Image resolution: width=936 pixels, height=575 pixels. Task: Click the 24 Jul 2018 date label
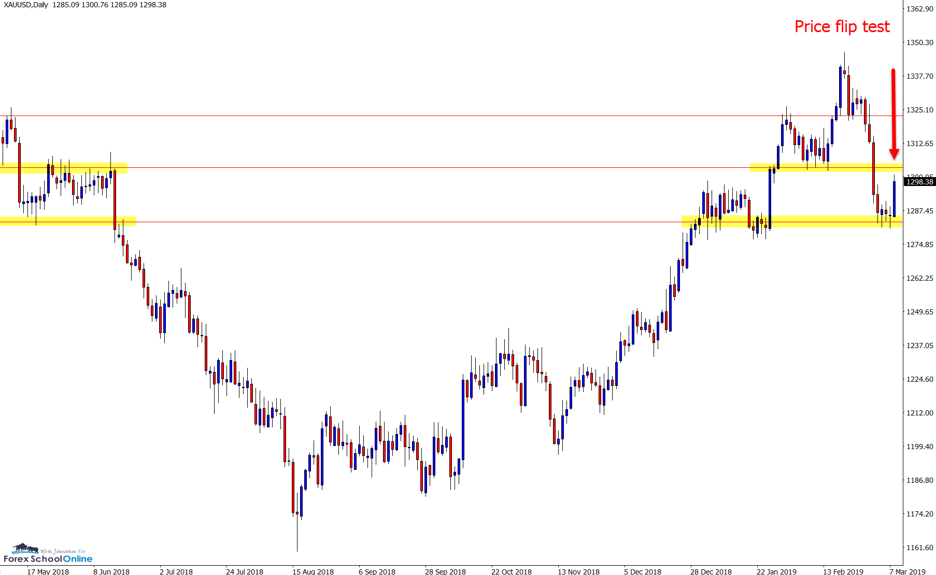(x=245, y=571)
